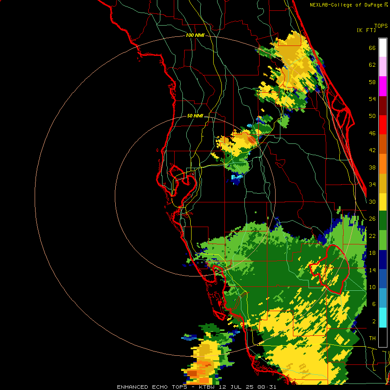The width and height of the screenshot is (390, 390).
Task: Click the legend value 58
Action: (372, 82)
